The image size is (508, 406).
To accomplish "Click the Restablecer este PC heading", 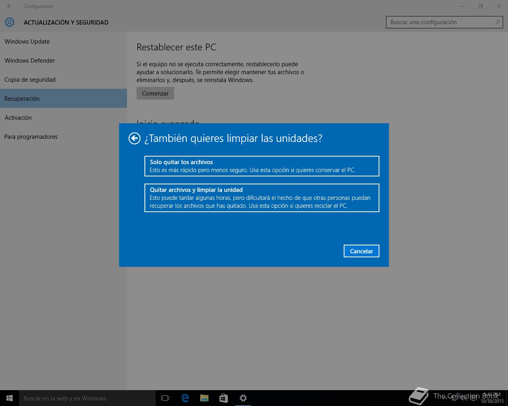I will click(x=176, y=47).
